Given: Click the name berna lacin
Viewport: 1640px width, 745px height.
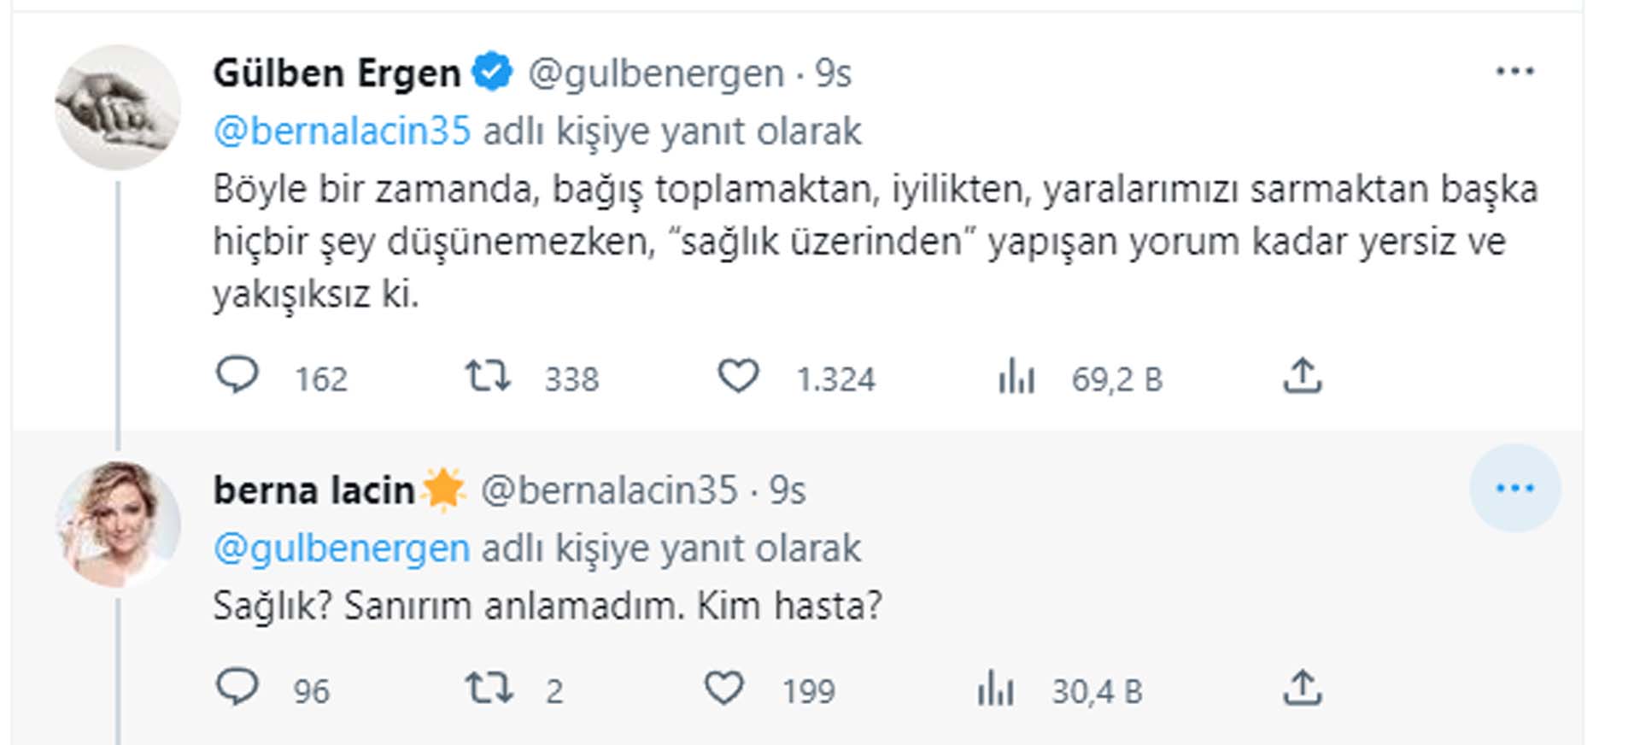Looking at the screenshot, I should (314, 490).
